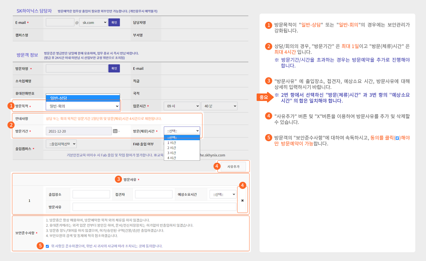Check the 보안준수사항 agreement checkbox
Screen dimensions: 426x261
[x=48, y=246]
